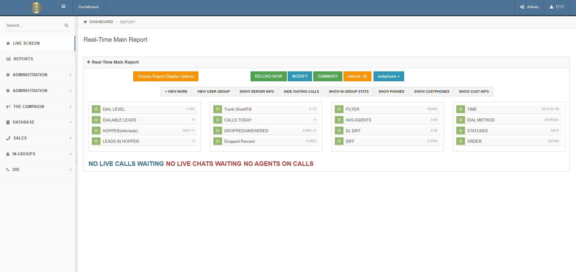Toggle SHOW PHONES
The width and height of the screenshot is (576, 272).
pos(391,91)
